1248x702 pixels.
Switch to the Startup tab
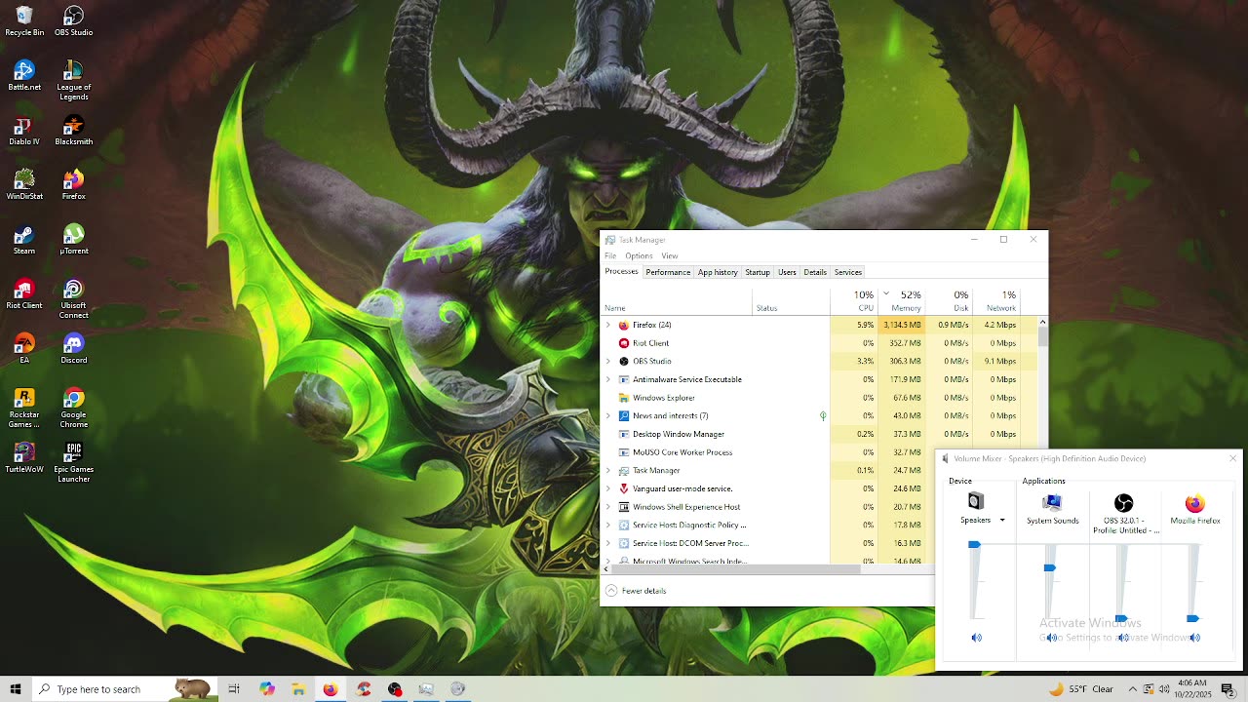pos(758,272)
